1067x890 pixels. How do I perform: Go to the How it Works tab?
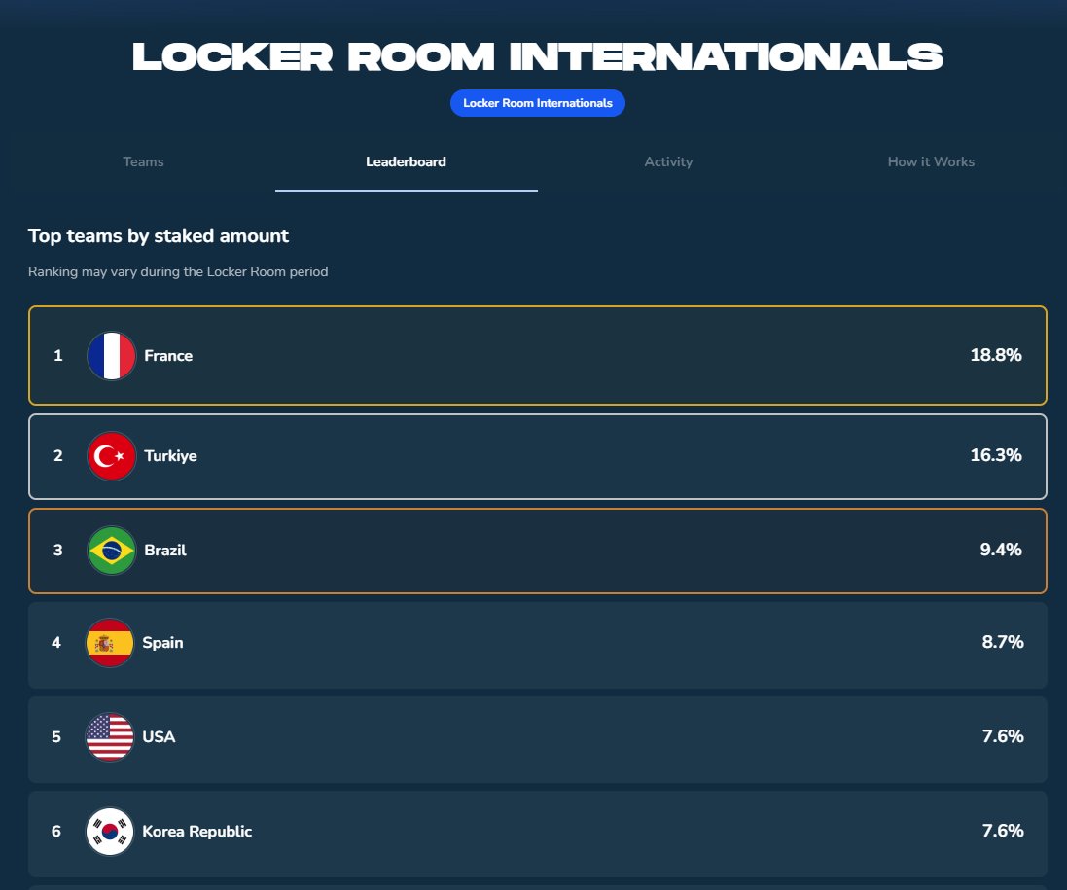[x=931, y=162]
